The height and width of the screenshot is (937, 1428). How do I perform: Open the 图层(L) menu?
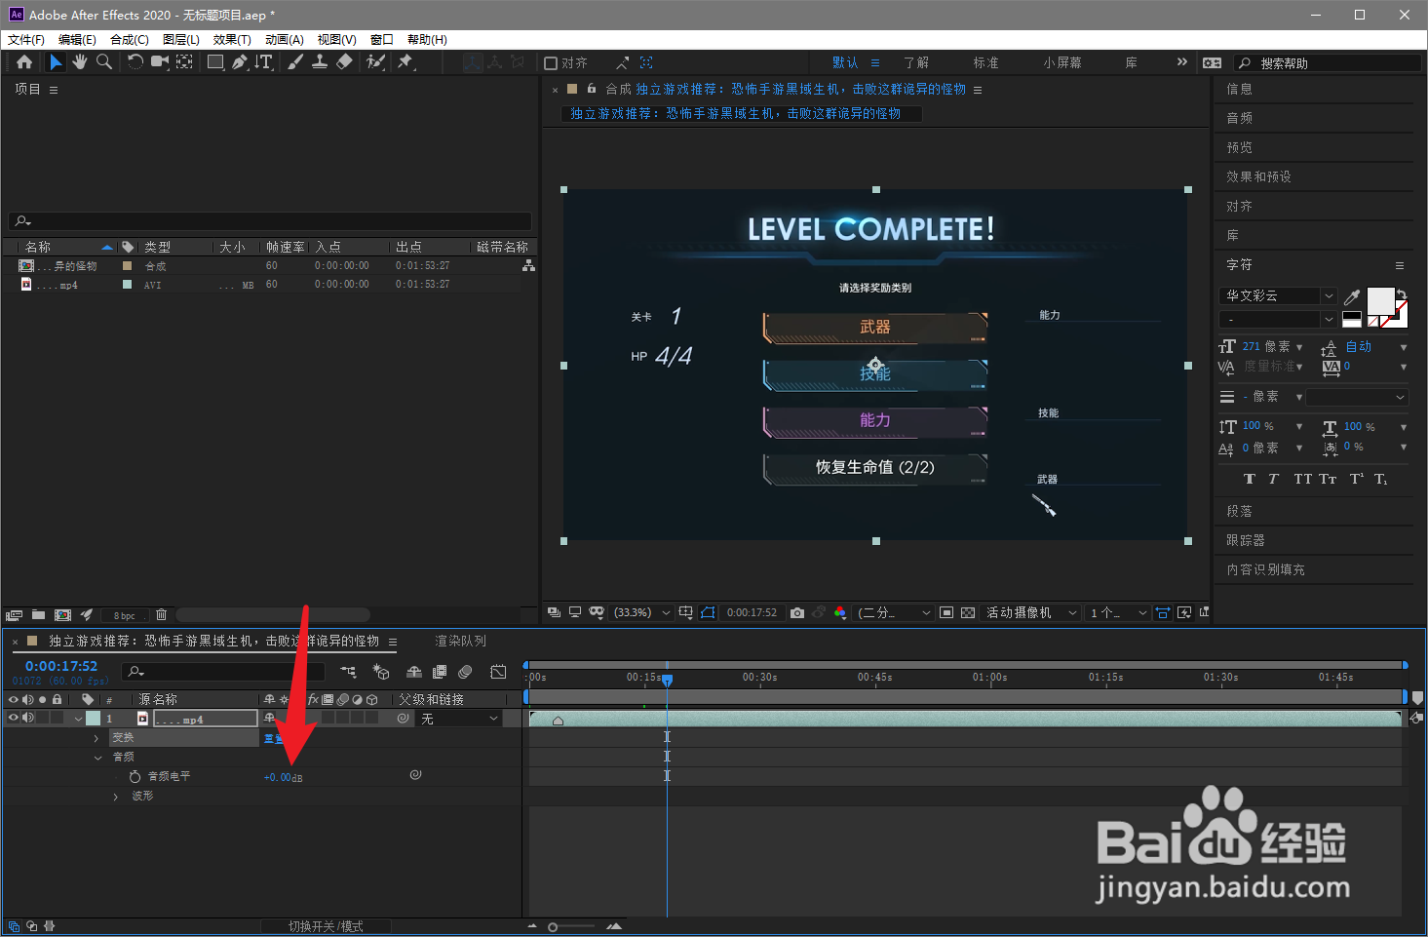[181, 40]
